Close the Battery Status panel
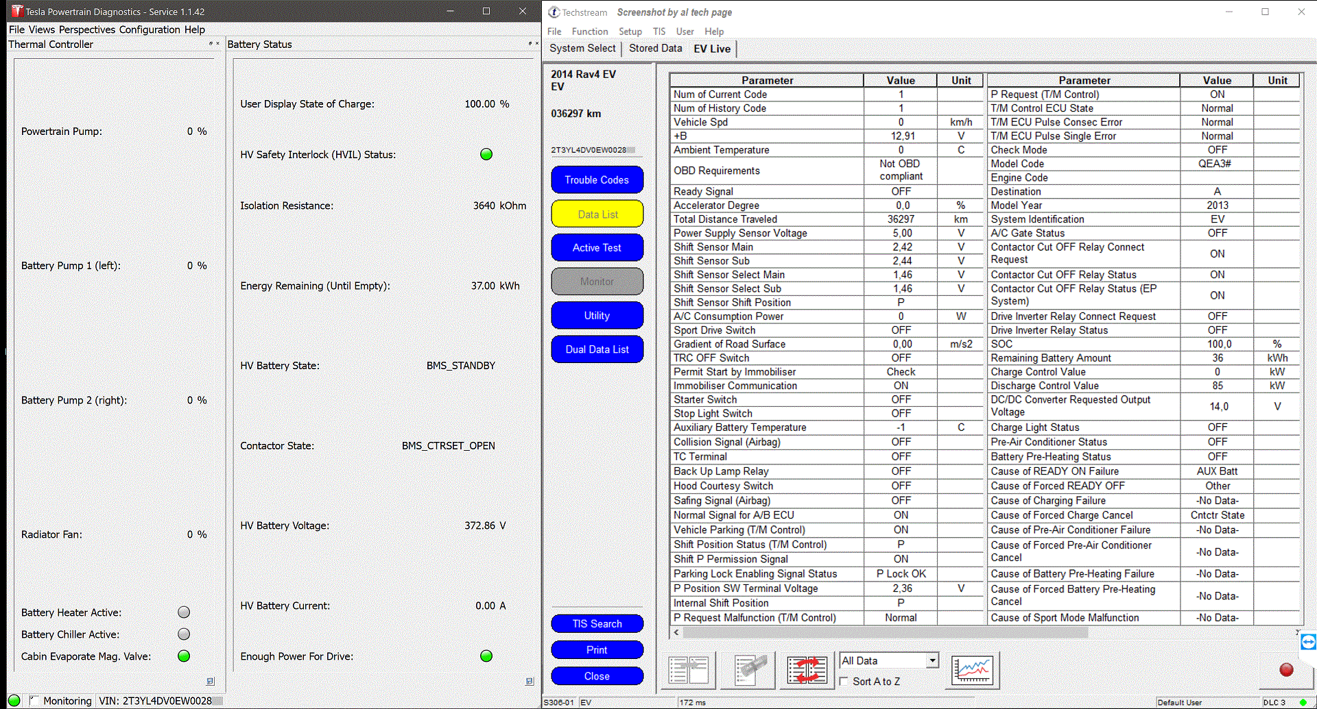This screenshot has height=709, width=1317. (536, 44)
